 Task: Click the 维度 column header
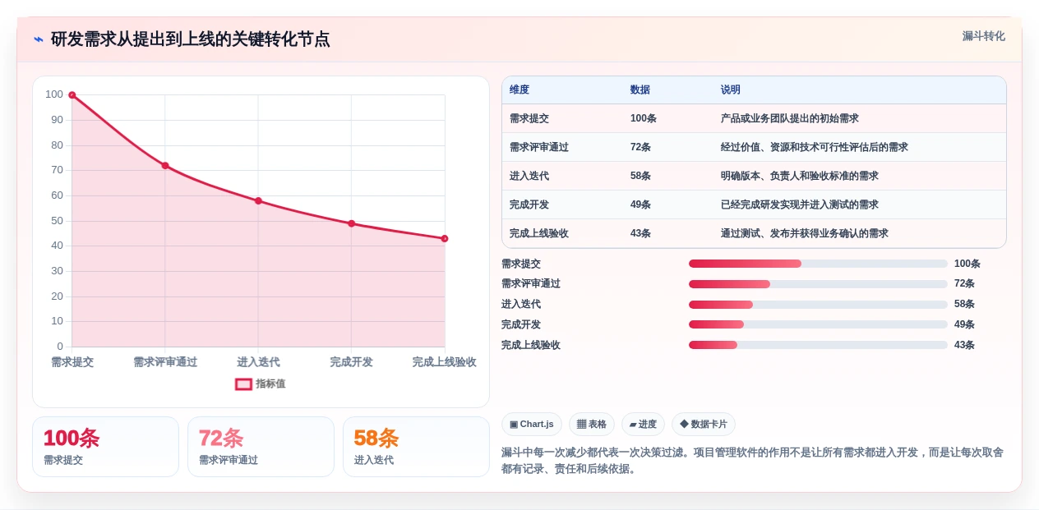tap(519, 90)
